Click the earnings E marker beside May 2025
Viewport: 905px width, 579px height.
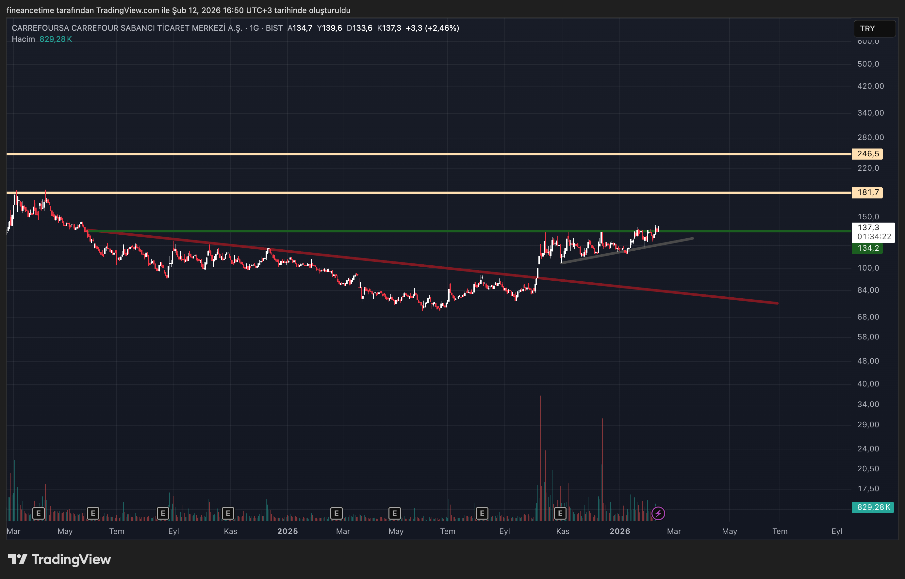pos(394,513)
